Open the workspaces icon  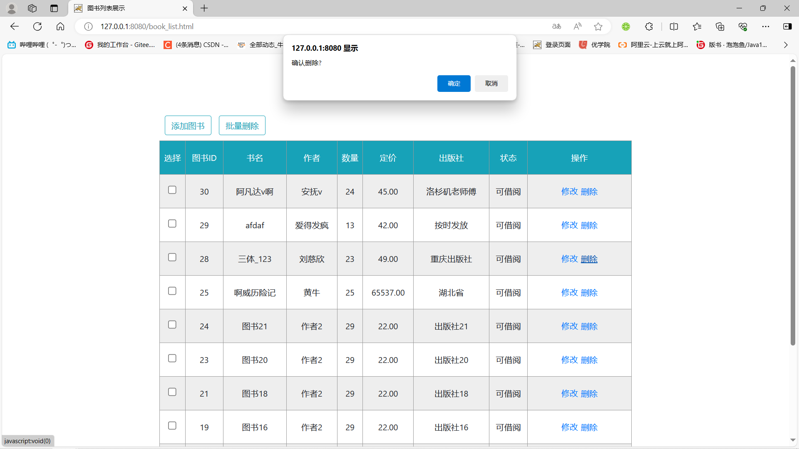(32, 8)
